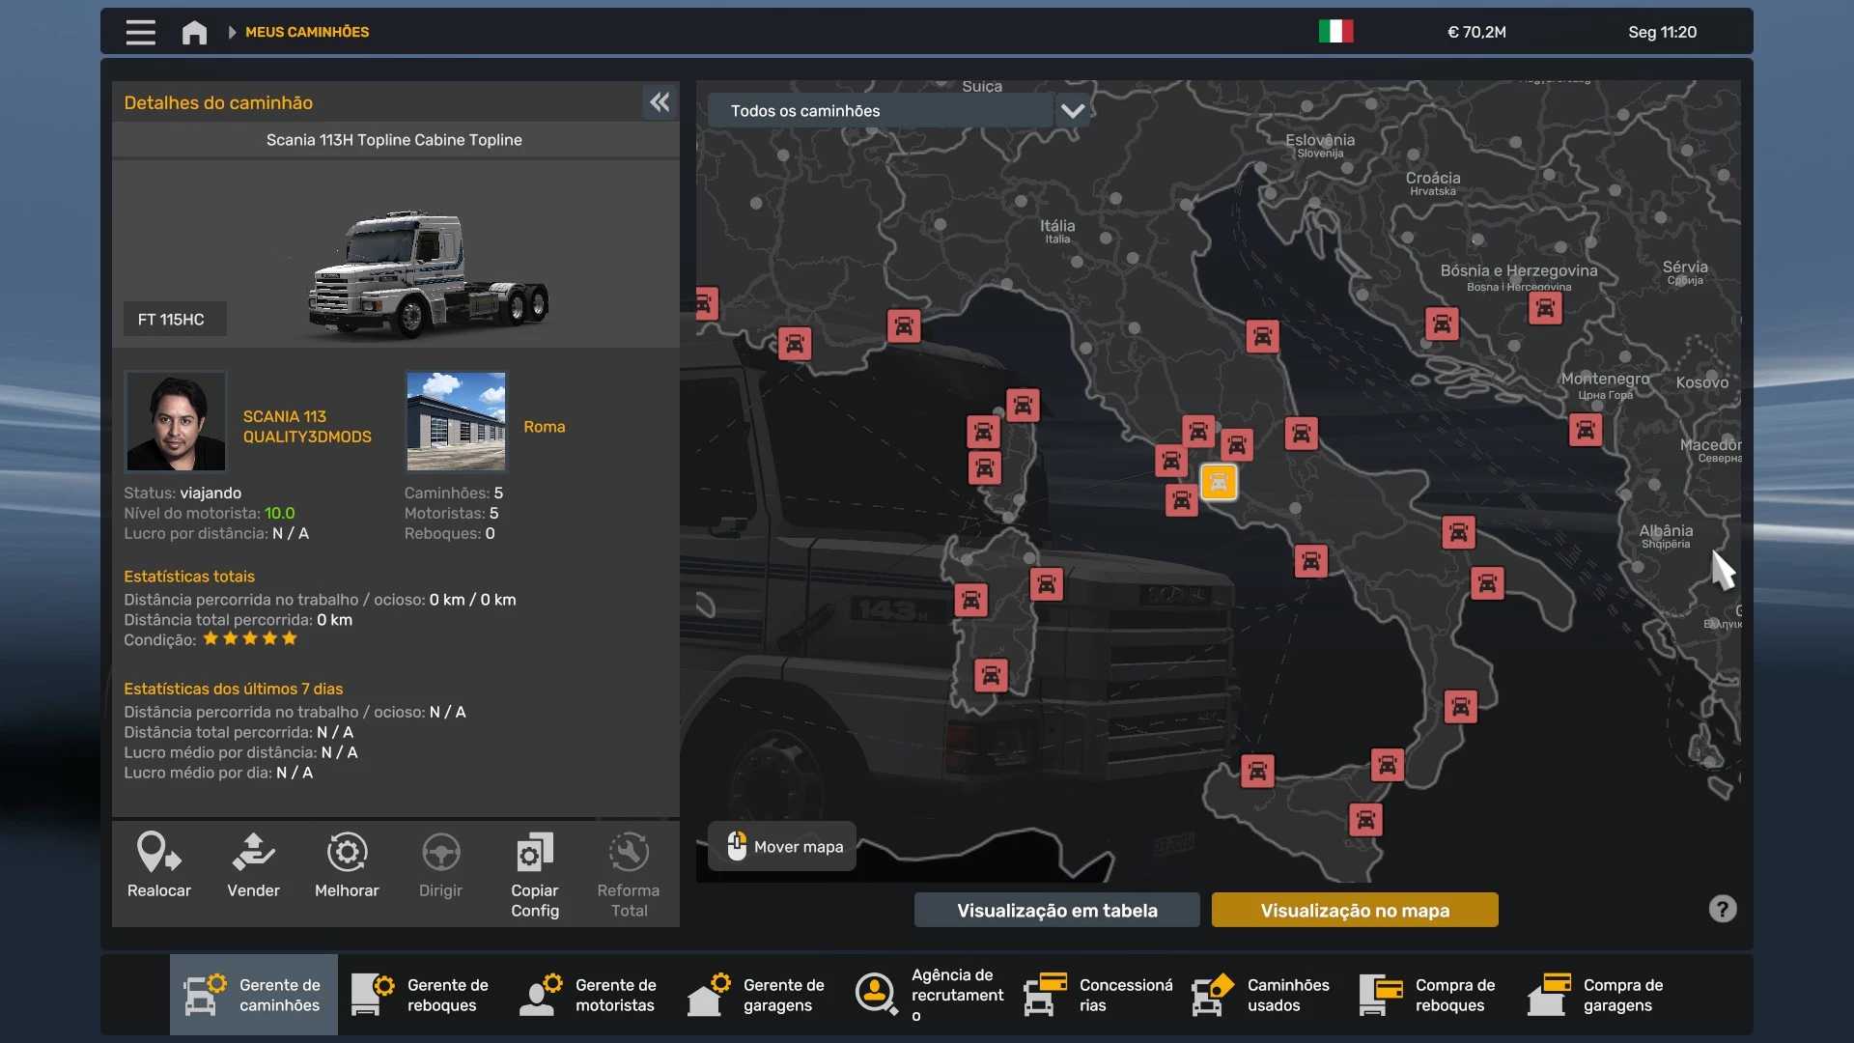Go to the home screen icon
The image size is (1854, 1043).
(194, 33)
